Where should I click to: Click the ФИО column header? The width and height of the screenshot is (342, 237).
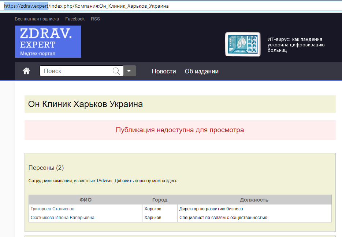[x=85, y=200]
